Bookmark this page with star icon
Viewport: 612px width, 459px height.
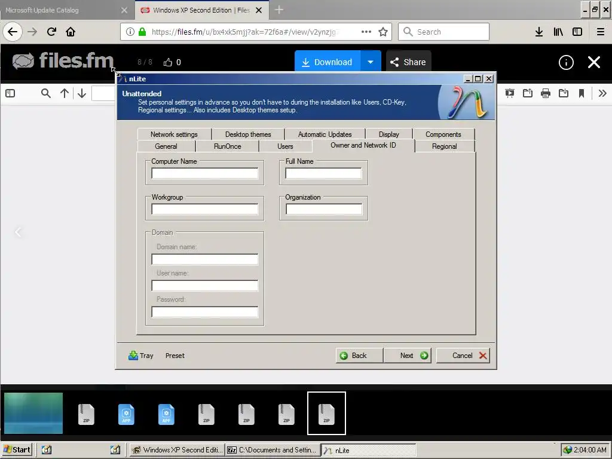pos(383,32)
